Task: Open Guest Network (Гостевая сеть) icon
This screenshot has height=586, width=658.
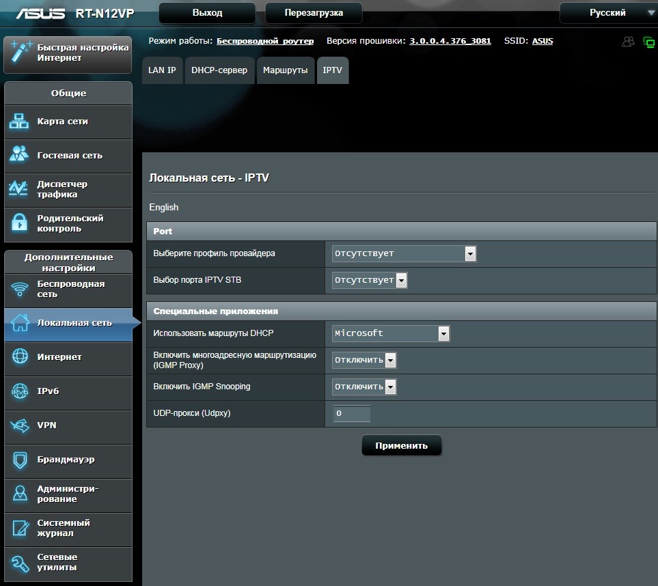Action: pos(20,155)
